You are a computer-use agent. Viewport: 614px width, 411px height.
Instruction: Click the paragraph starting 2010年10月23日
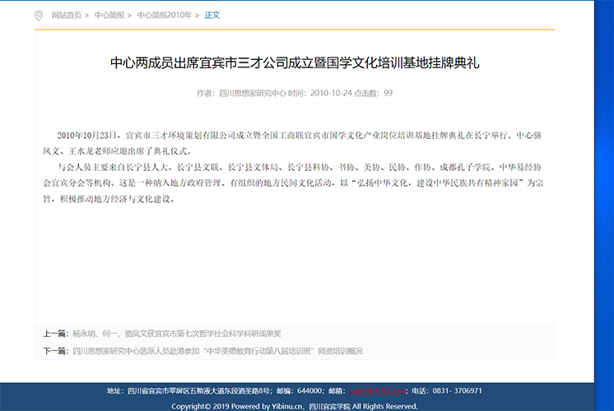292,143
